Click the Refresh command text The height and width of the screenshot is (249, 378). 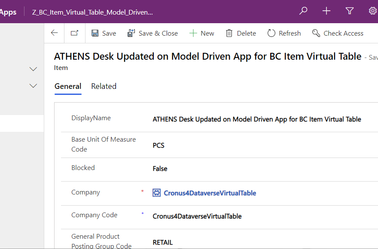pyautogui.click(x=290, y=33)
